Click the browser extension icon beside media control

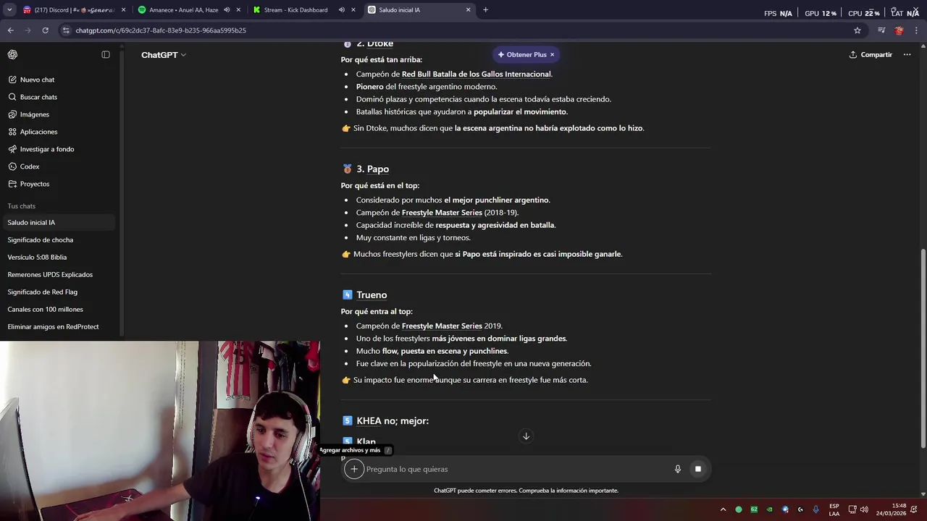click(899, 30)
